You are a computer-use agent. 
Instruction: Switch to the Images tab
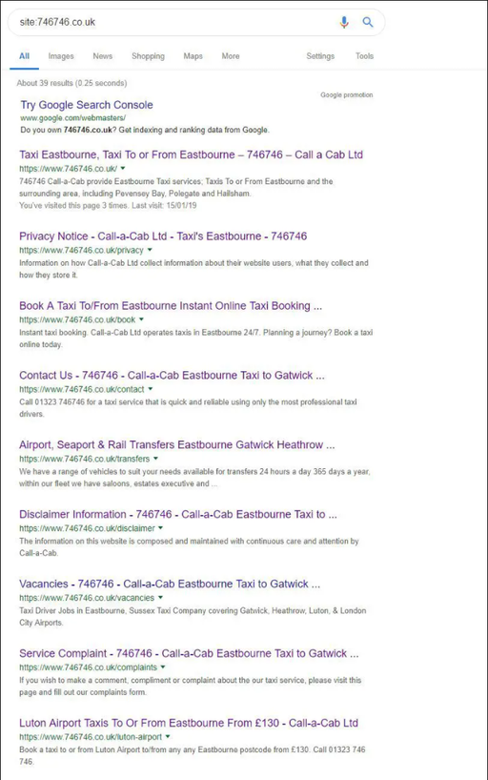pos(61,56)
